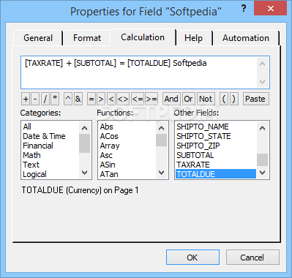
Task: Insert the <= operator
Action: point(138,99)
